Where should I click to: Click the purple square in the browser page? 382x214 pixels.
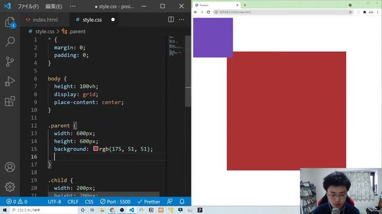coord(213,37)
